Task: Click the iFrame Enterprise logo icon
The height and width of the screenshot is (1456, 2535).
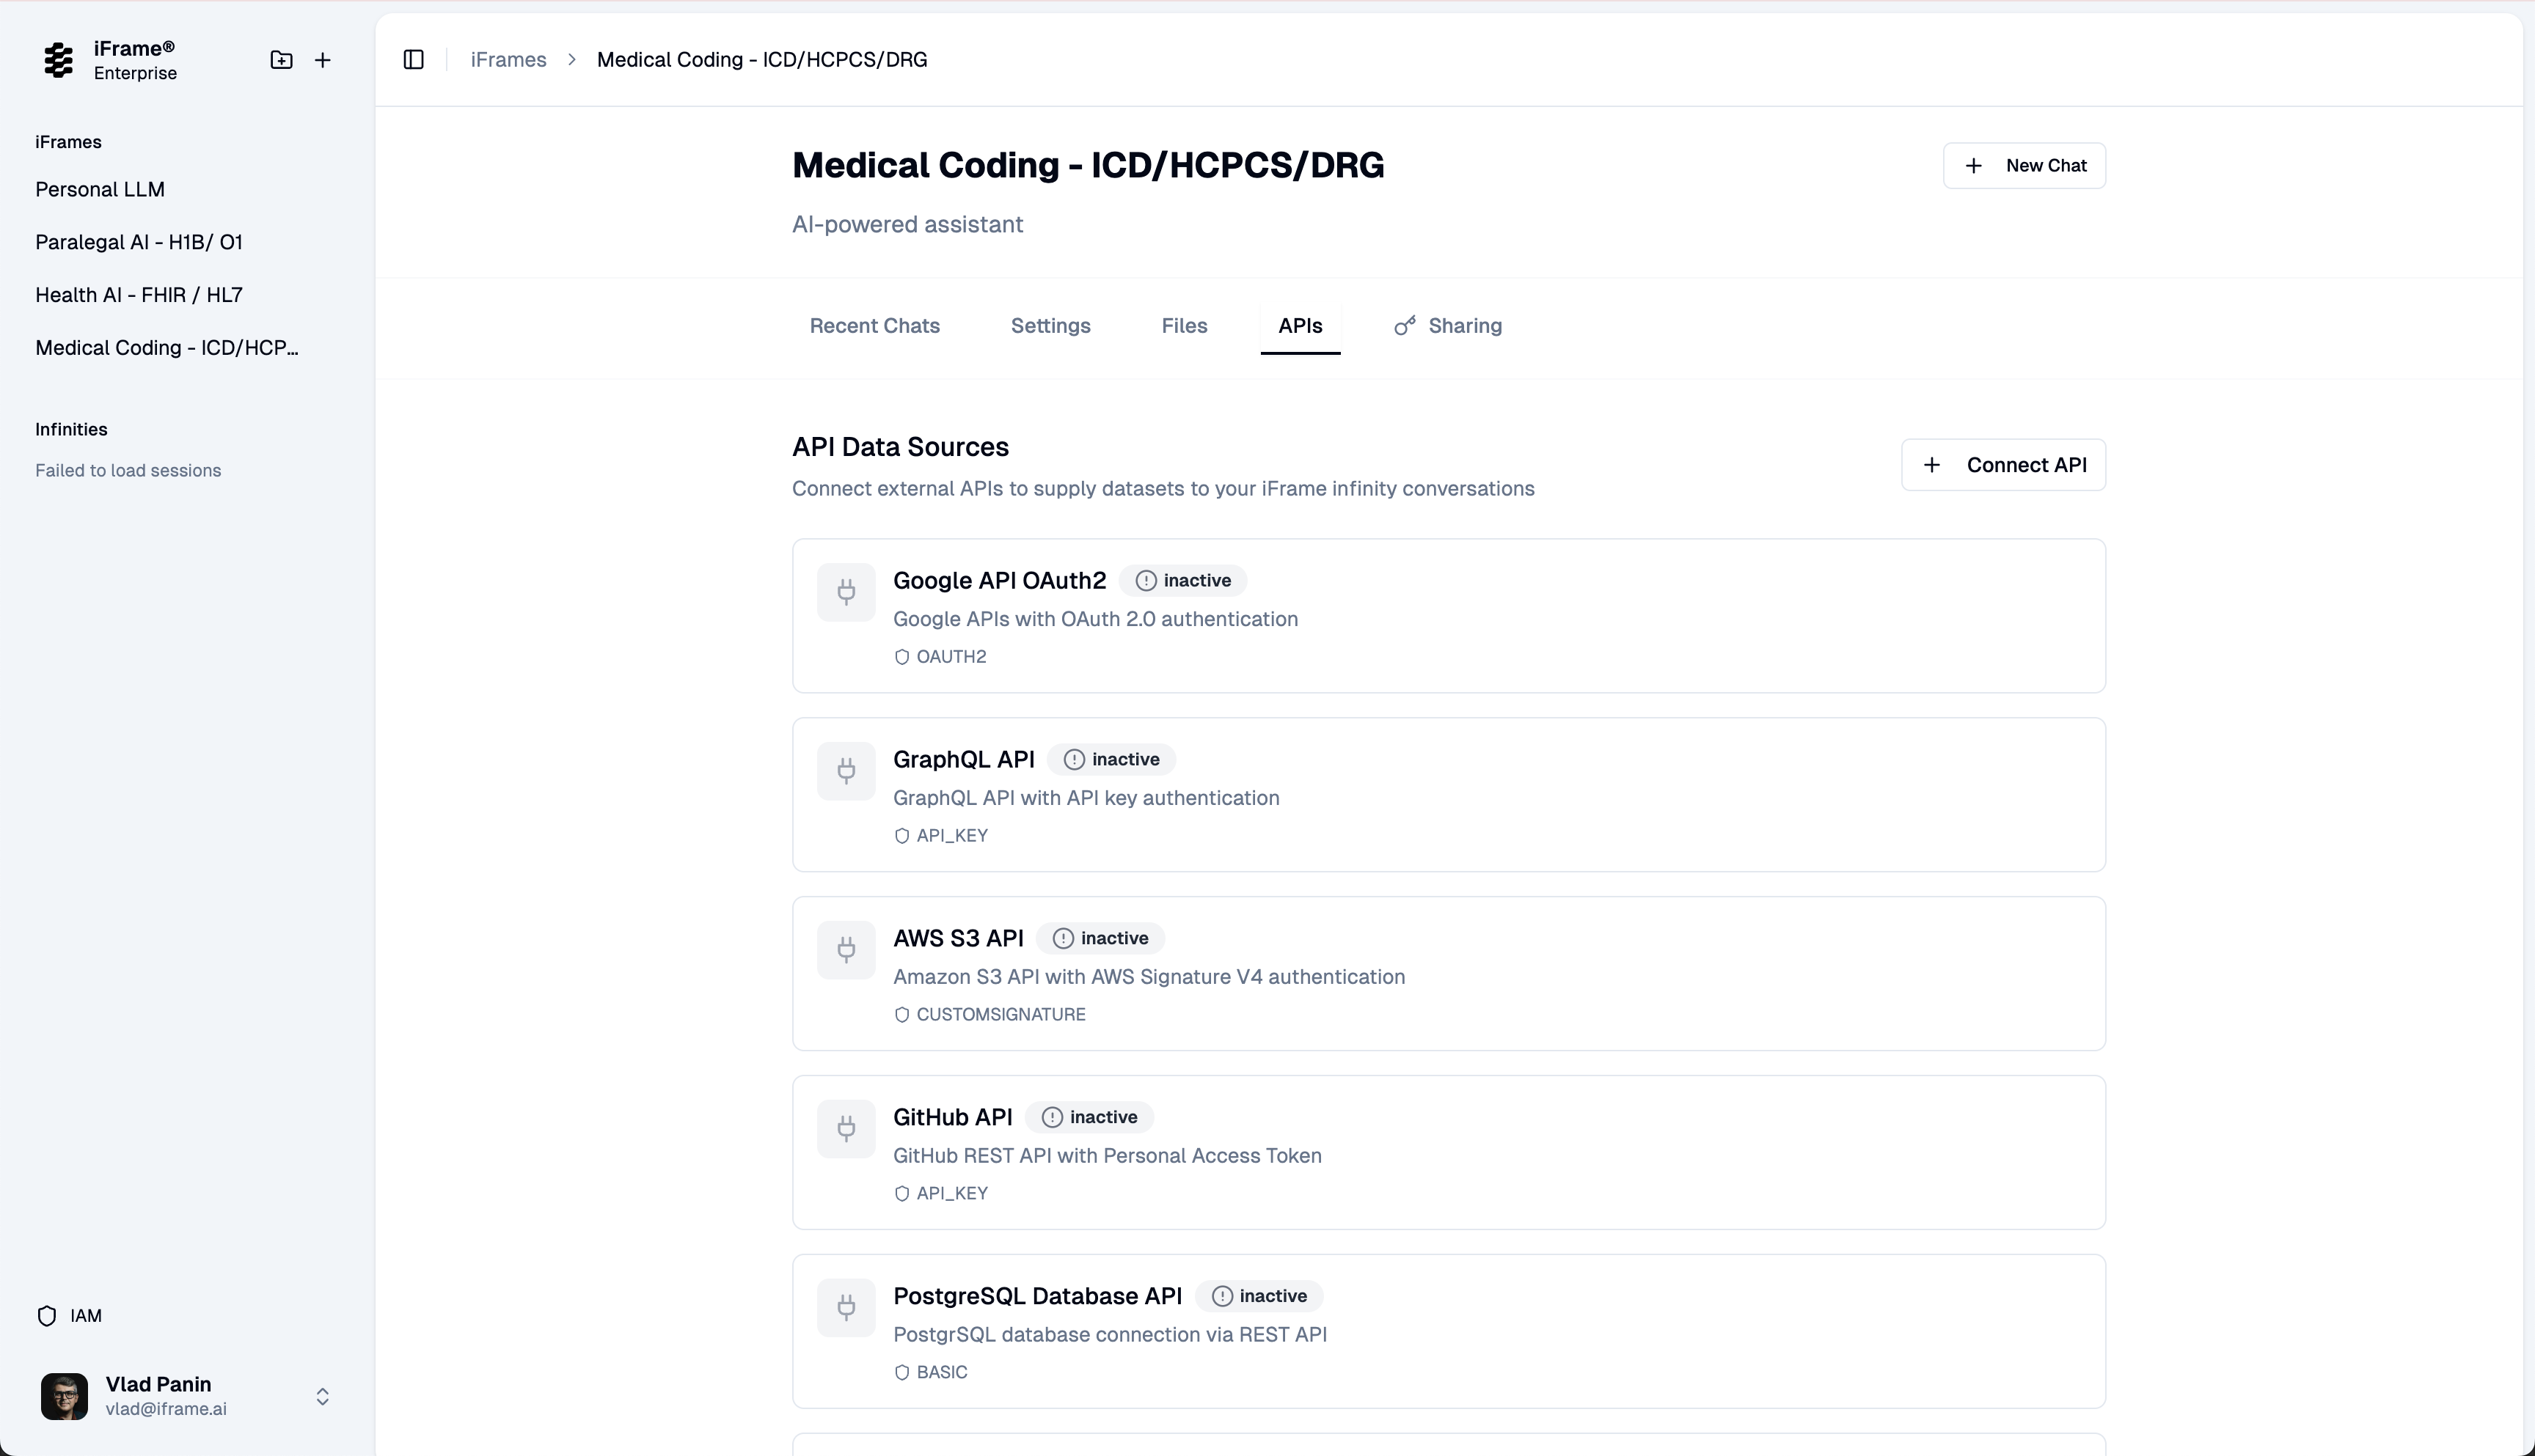Action: pyautogui.click(x=59, y=60)
